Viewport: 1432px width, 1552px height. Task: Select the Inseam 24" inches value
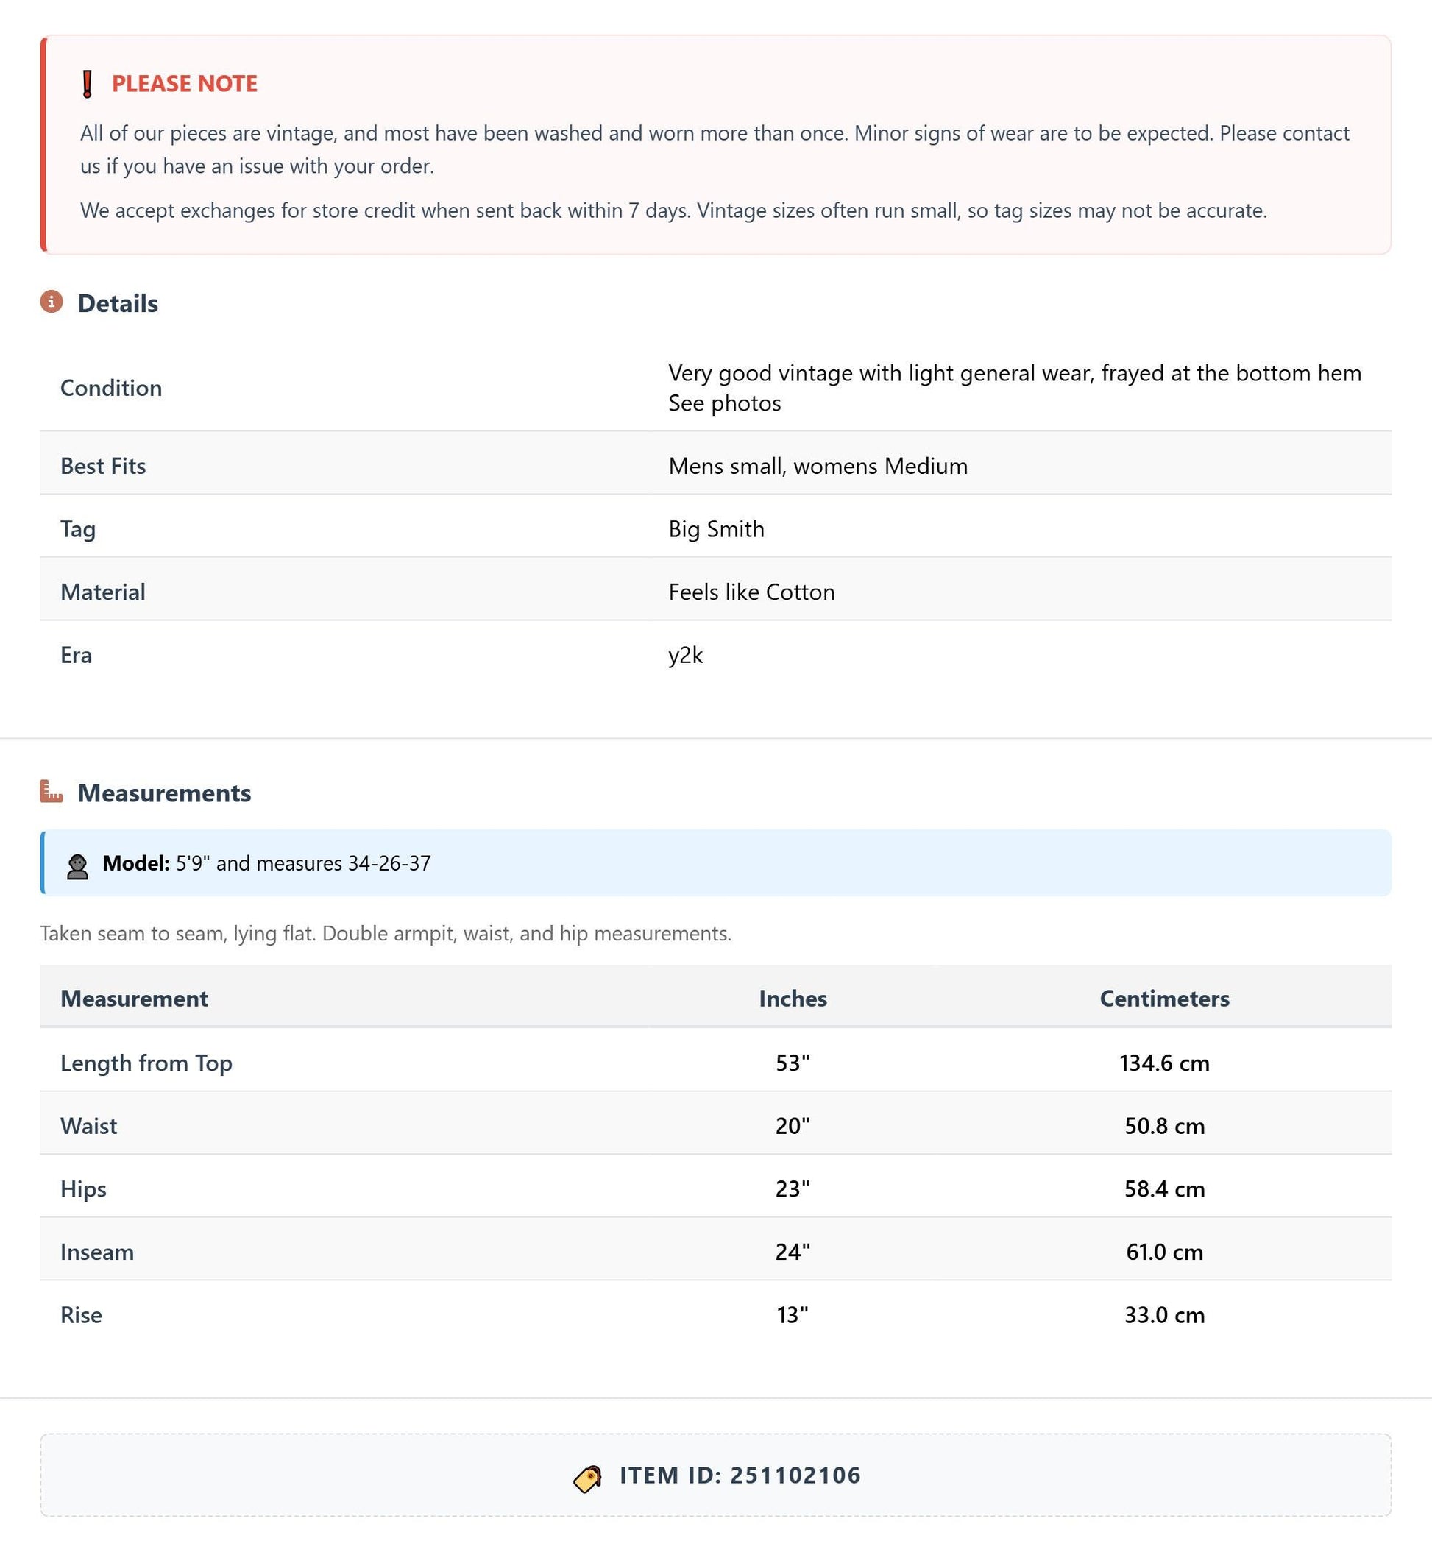pos(793,1251)
